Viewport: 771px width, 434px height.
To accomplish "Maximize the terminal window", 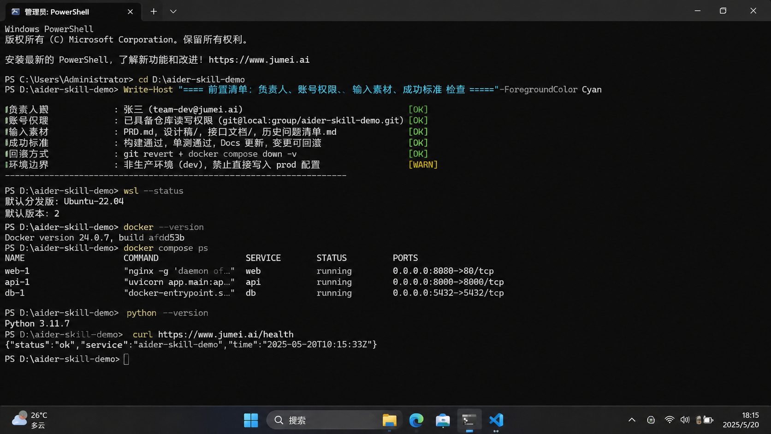I will tap(723, 11).
